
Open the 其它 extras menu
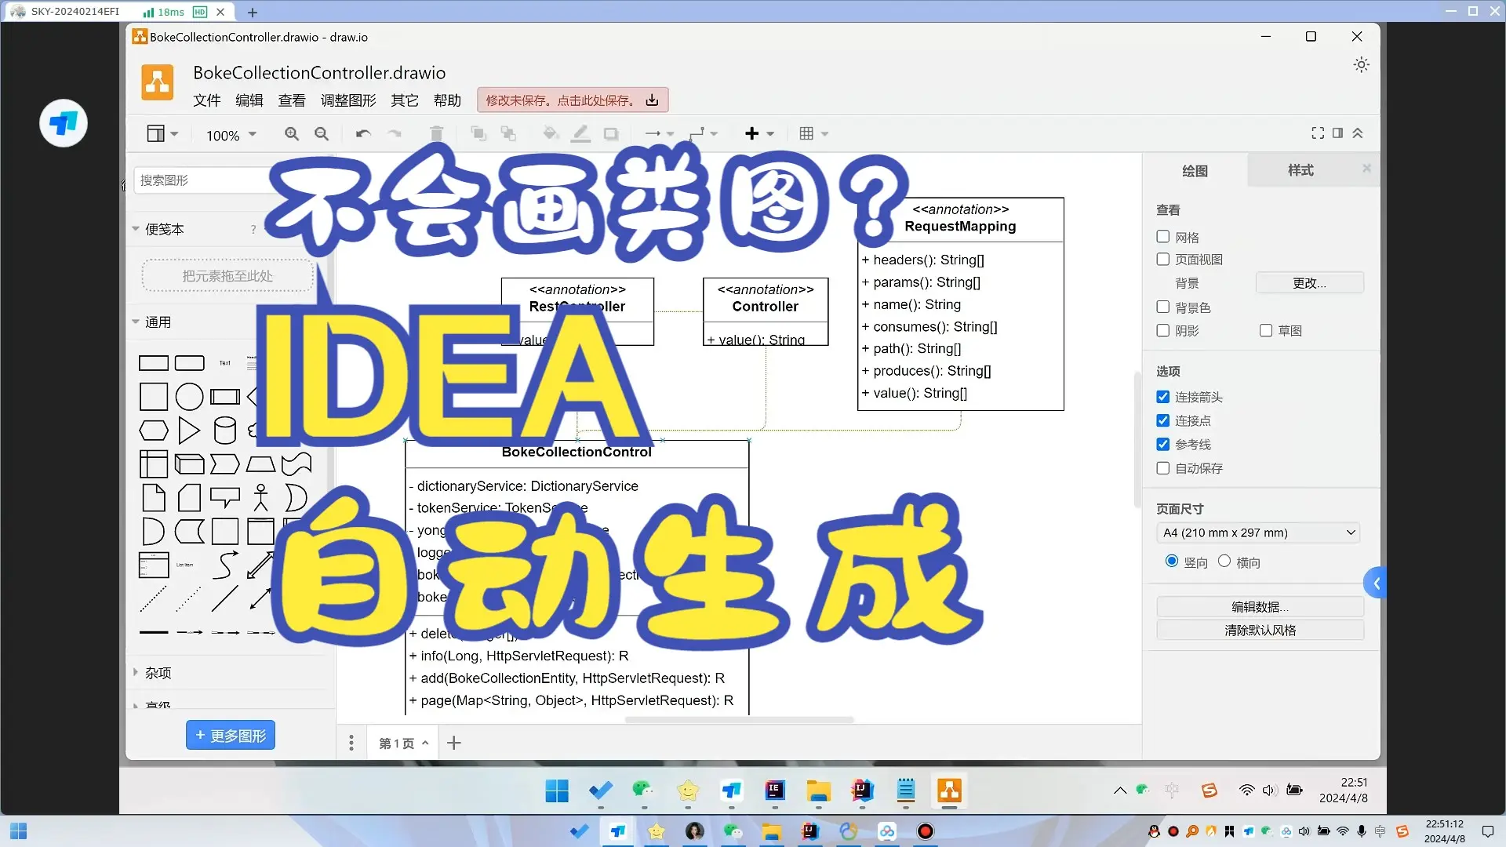click(x=405, y=100)
